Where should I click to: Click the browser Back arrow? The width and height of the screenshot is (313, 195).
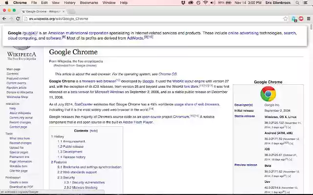click(x=4, y=19)
